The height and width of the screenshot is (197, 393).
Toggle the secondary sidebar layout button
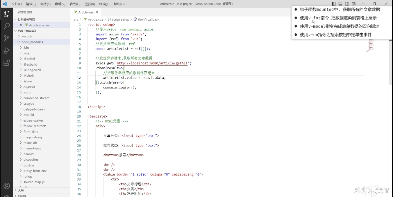click(347, 4)
